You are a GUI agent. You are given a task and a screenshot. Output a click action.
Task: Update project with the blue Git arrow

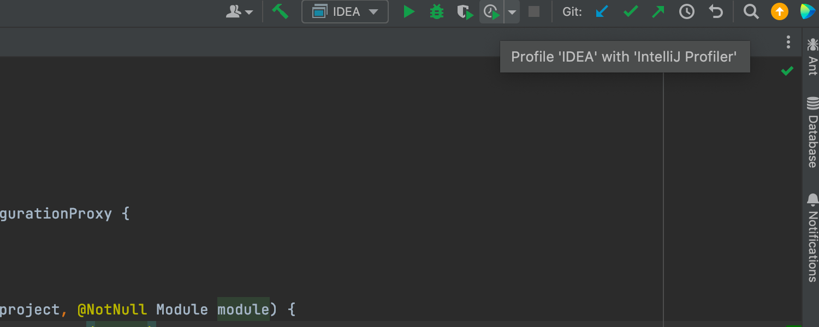point(602,11)
